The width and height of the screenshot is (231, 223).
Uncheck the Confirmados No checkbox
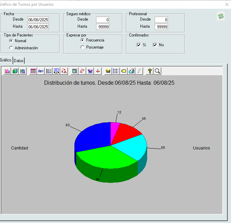point(155,45)
